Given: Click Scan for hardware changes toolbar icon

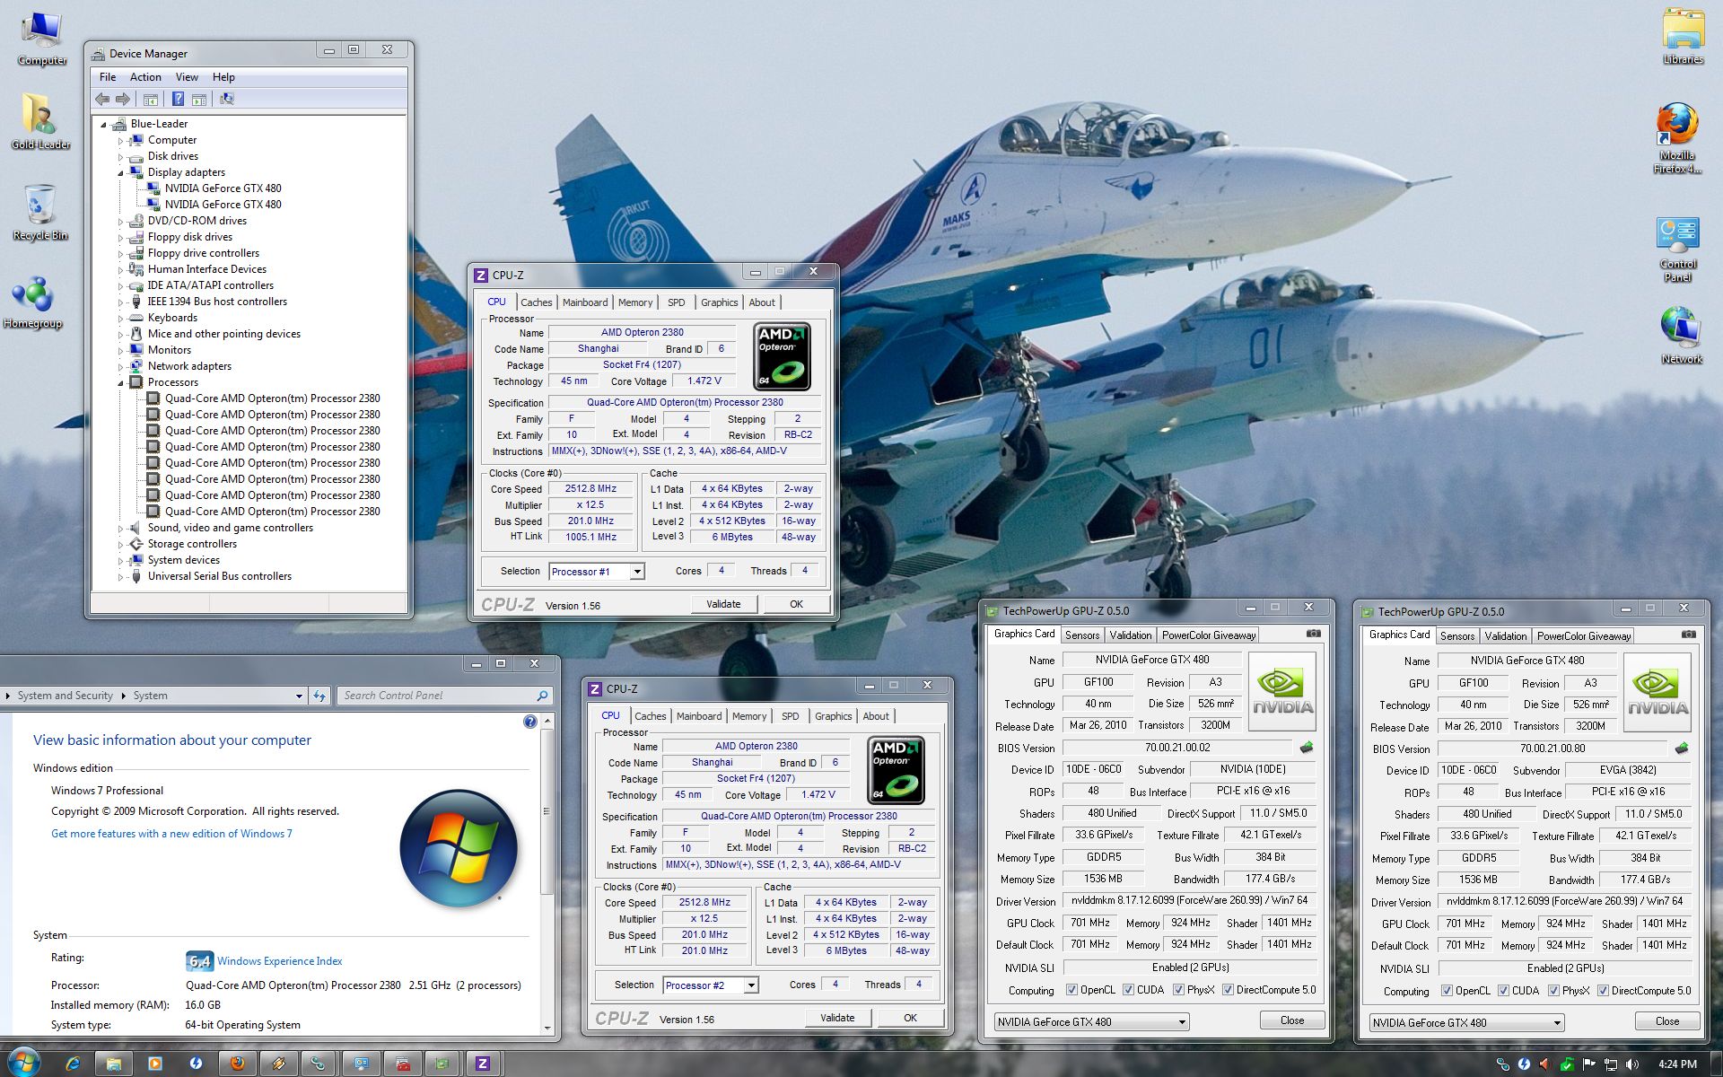Looking at the screenshot, I should pos(227,99).
